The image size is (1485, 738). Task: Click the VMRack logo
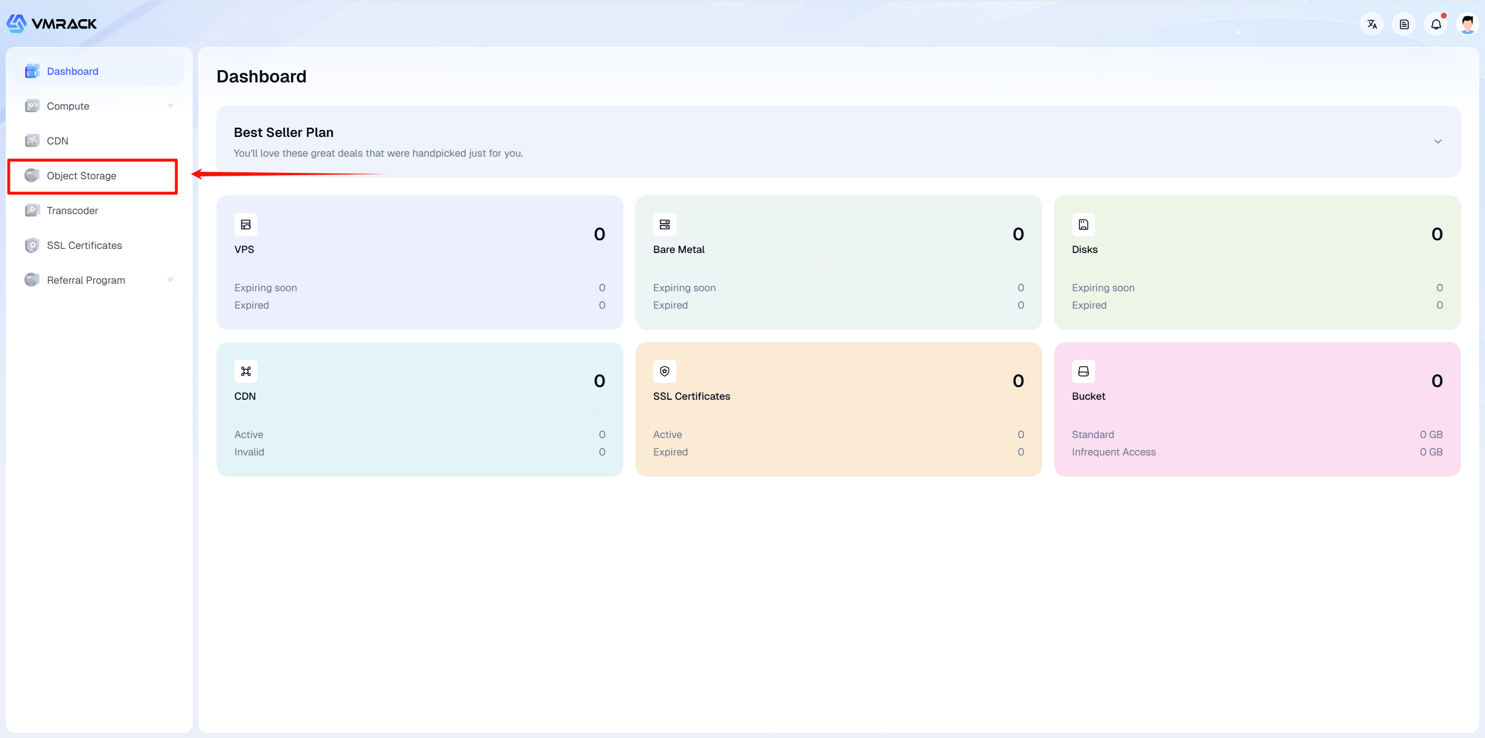coord(52,24)
